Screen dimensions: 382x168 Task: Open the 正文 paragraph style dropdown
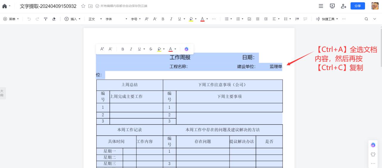click(95, 19)
